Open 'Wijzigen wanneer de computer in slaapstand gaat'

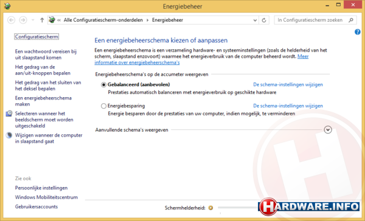(x=49, y=138)
